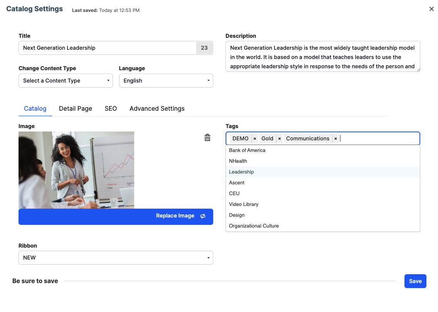Open the SEO tab

[x=111, y=108]
